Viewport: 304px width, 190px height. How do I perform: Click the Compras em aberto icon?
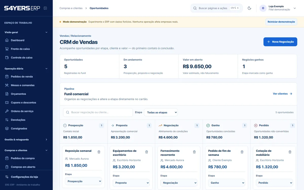click(7, 167)
